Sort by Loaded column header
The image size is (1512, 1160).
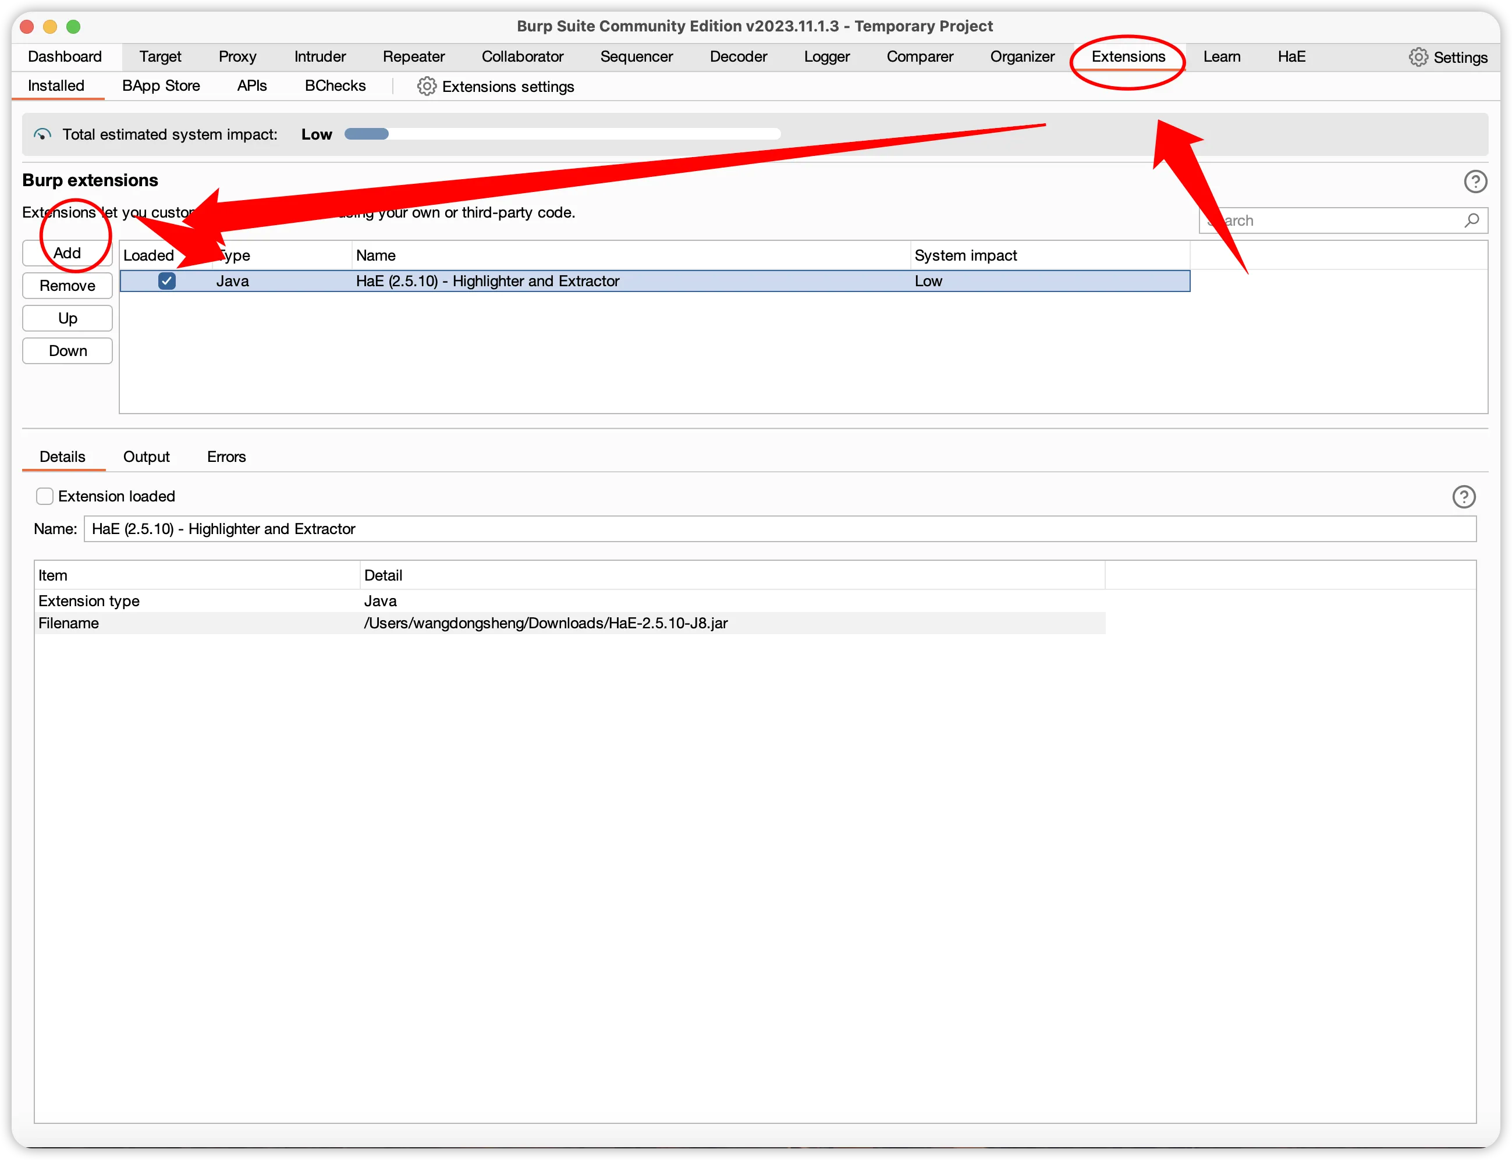tap(166, 255)
